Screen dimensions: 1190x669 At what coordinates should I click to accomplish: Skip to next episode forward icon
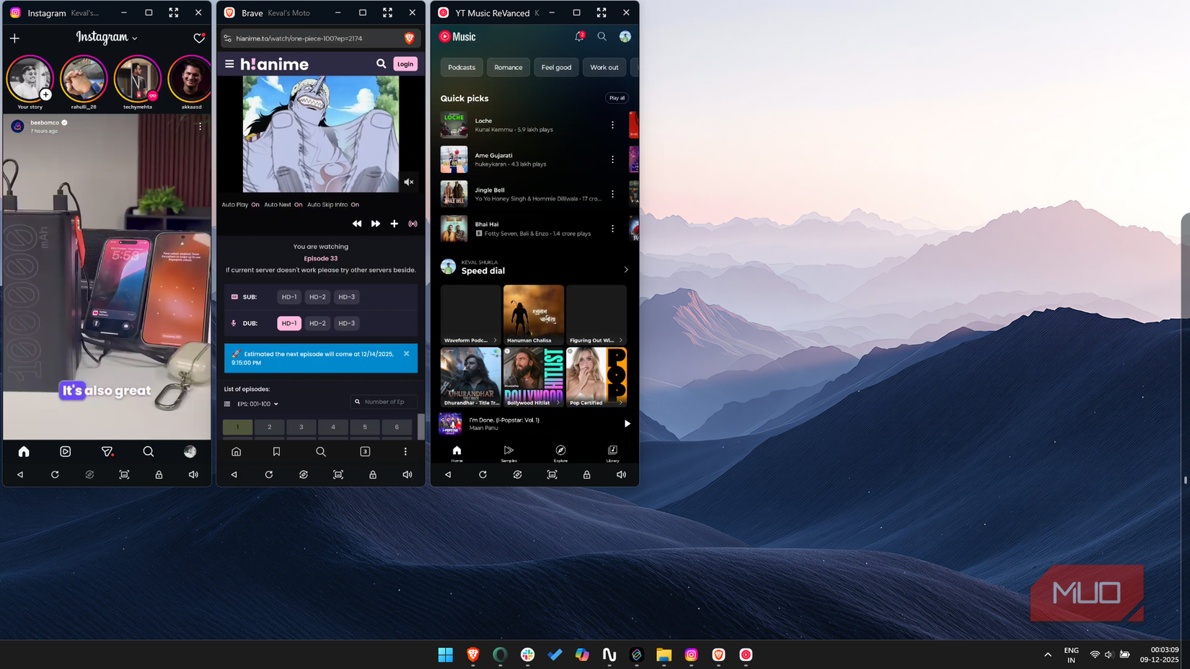pos(375,224)
